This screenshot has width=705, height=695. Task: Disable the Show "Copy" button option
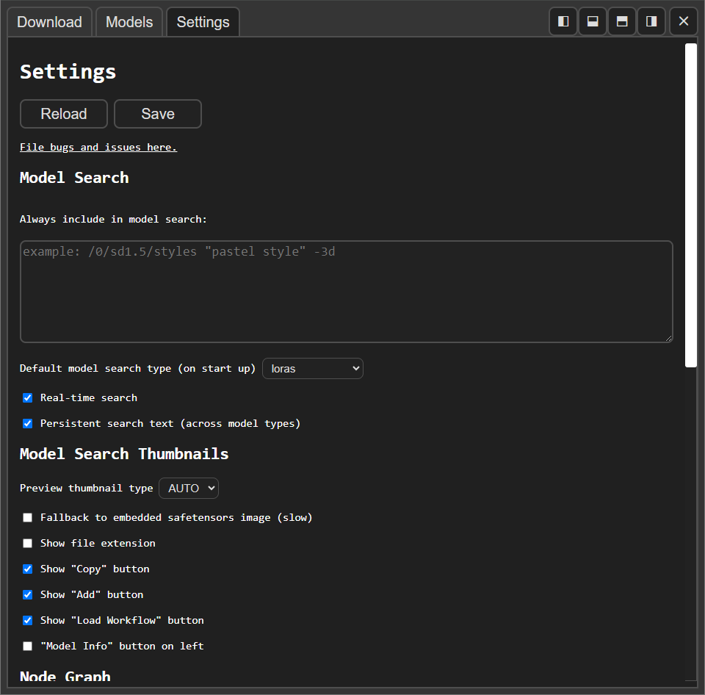pyautogui.click(x=27, y=569)
